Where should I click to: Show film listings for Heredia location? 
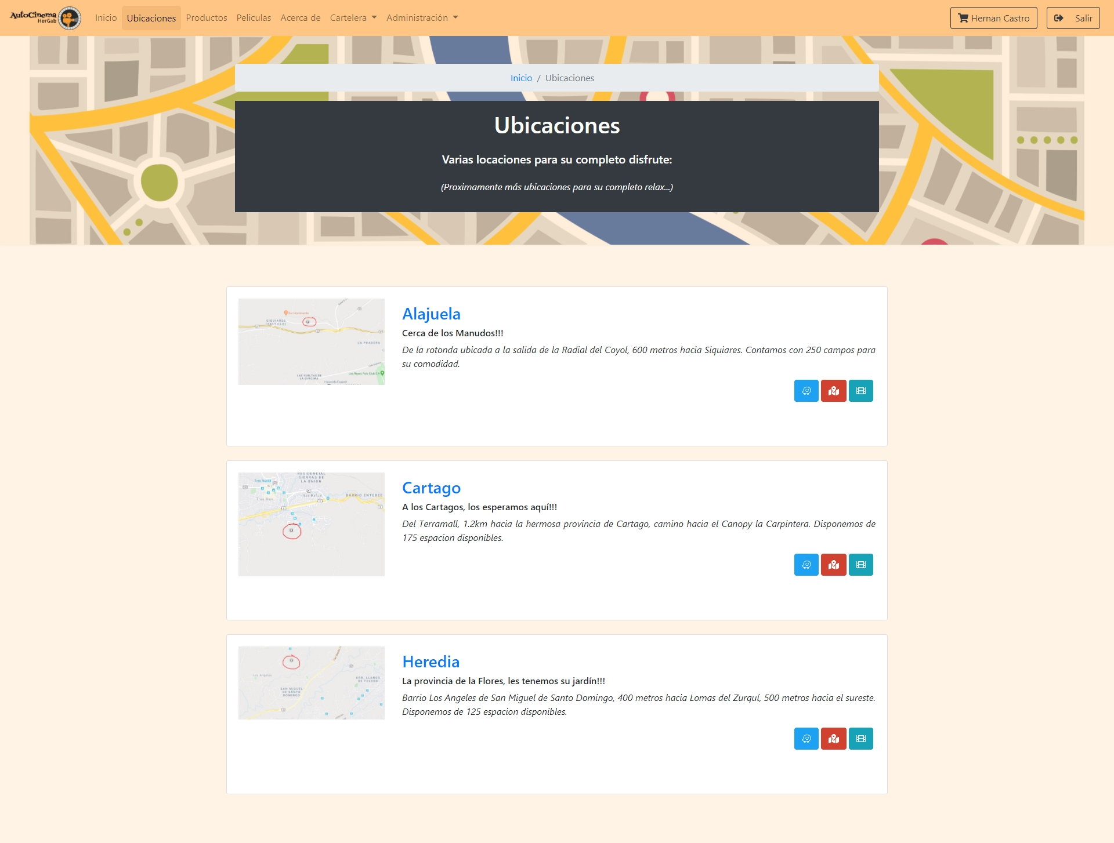pyautogui.click(x=860, y=739)
